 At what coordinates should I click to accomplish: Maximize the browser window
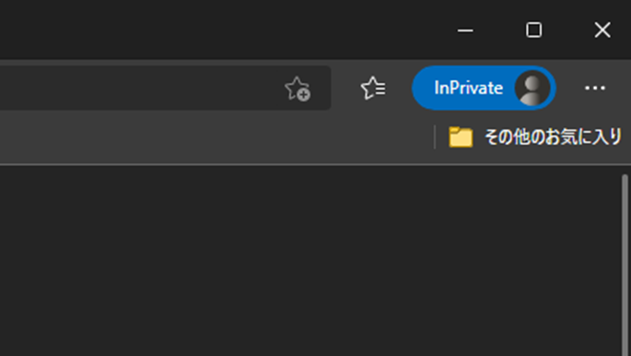[x=534, y=31]
